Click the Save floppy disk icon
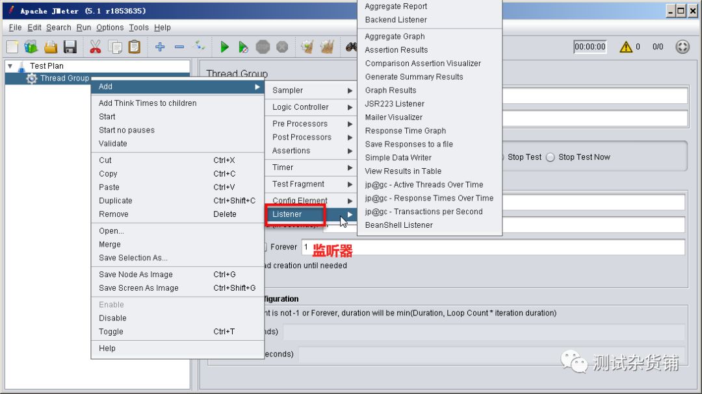The image size is (702, 394). tap(70, 47)
